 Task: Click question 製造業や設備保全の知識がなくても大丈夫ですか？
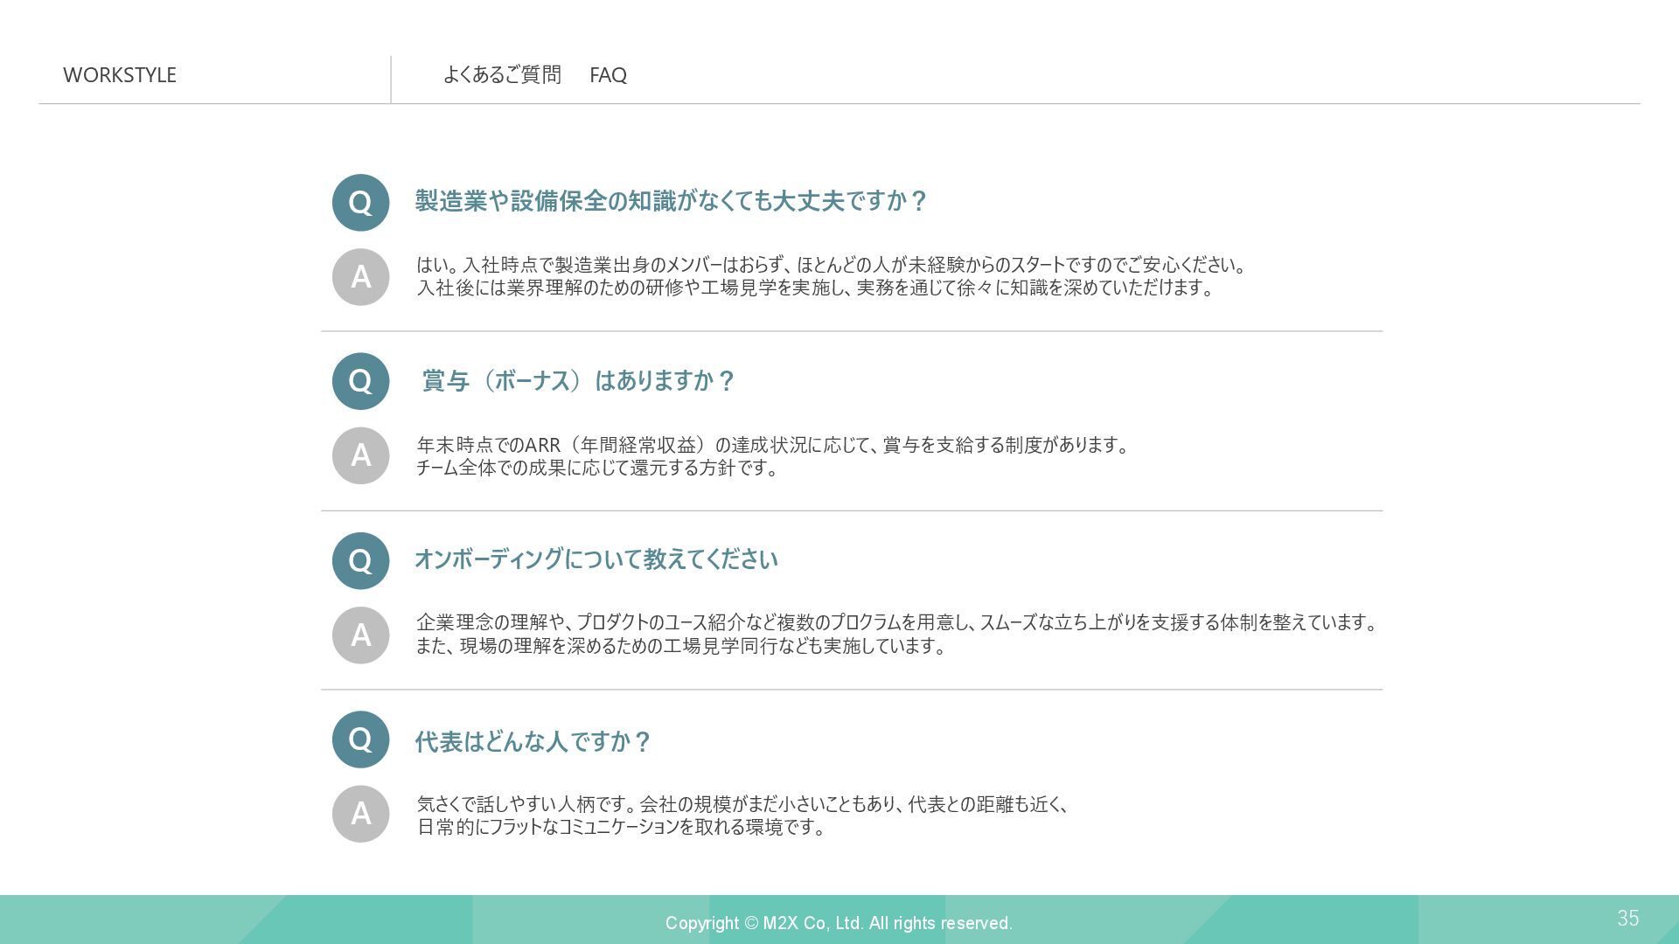point(671,201)
